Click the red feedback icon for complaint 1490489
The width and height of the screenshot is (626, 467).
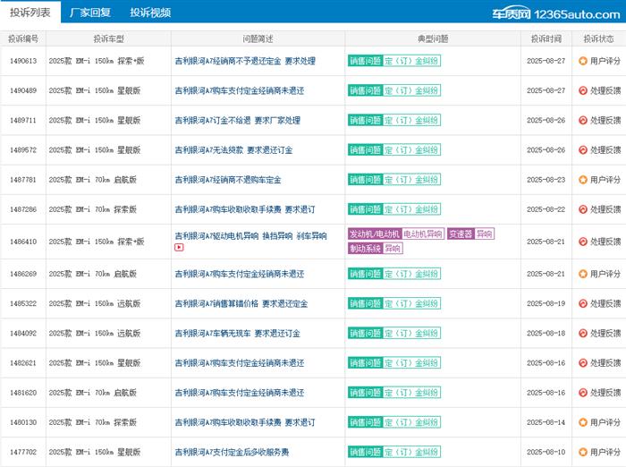[583, 91]
